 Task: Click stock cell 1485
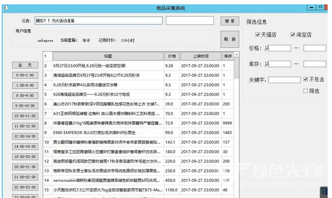pyautogui.click(x=227, y=133)
